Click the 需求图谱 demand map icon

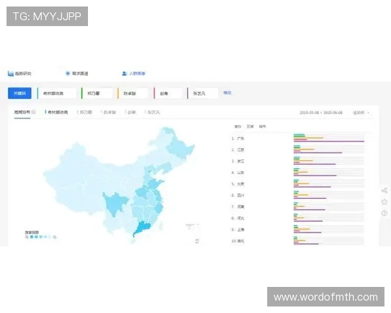click(x=68, y=74)
